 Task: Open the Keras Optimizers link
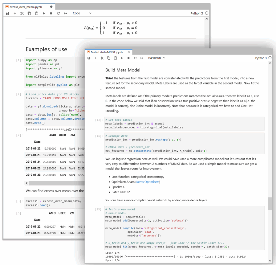(148, 182)
